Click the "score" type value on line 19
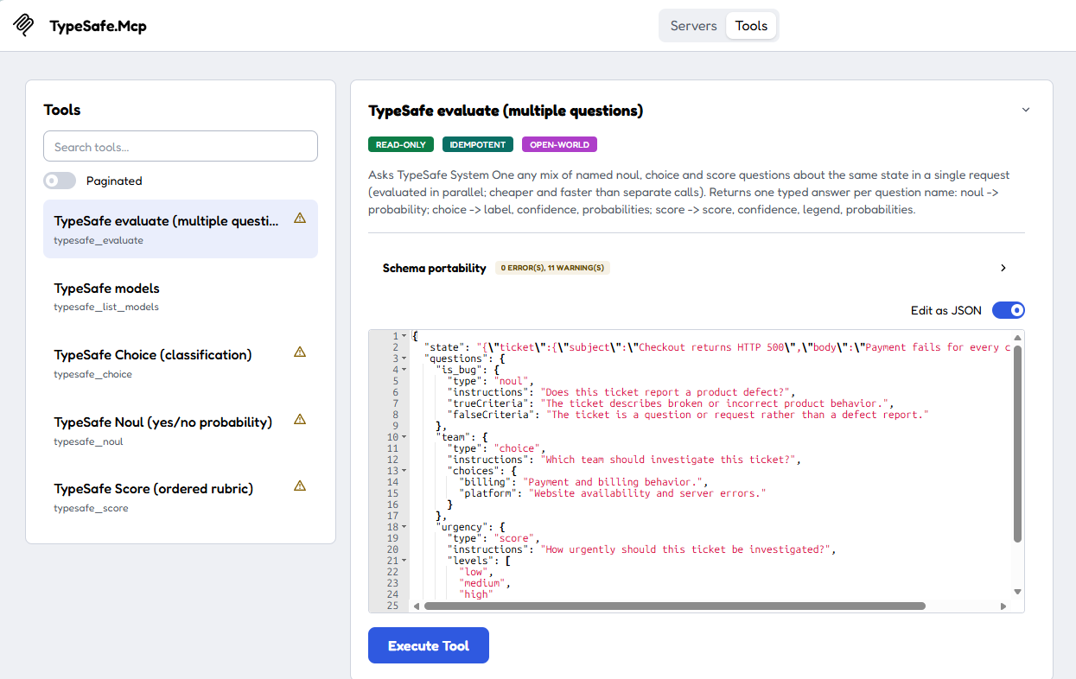 [516, 538]
